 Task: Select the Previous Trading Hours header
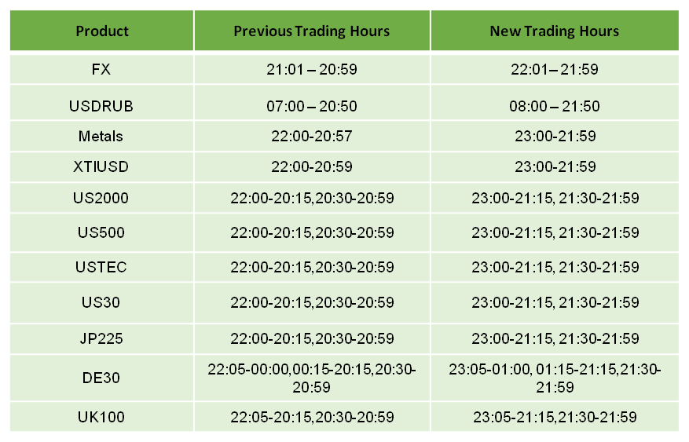pos(312,31)
